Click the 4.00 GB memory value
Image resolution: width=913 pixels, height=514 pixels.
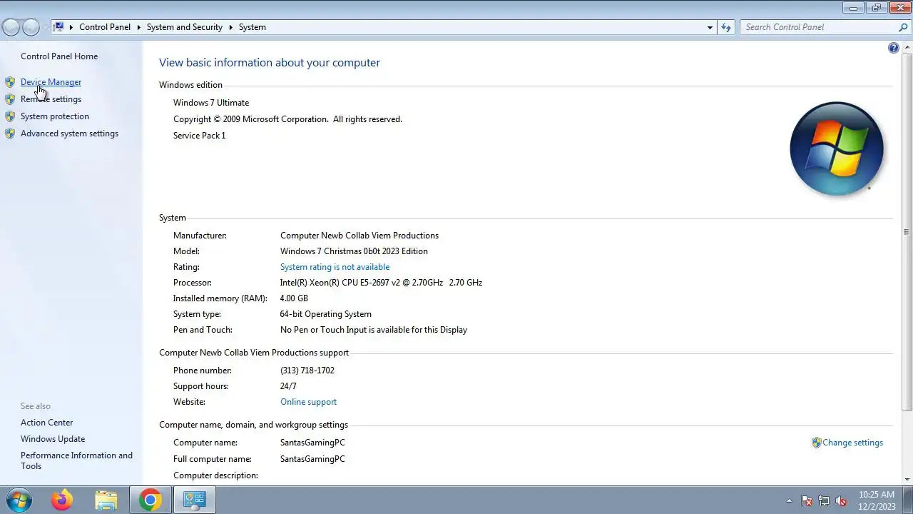tap(294, 298)
